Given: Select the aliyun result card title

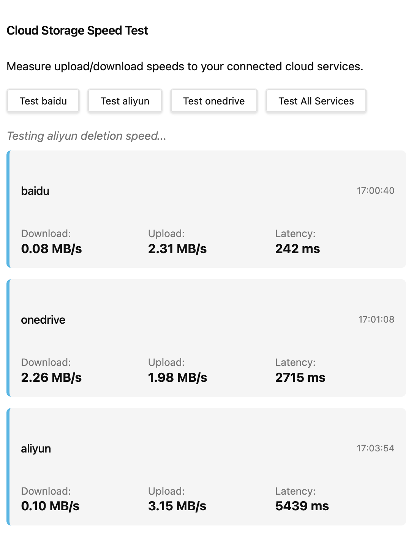Looking at the screenshot, I should click(36, 449).
